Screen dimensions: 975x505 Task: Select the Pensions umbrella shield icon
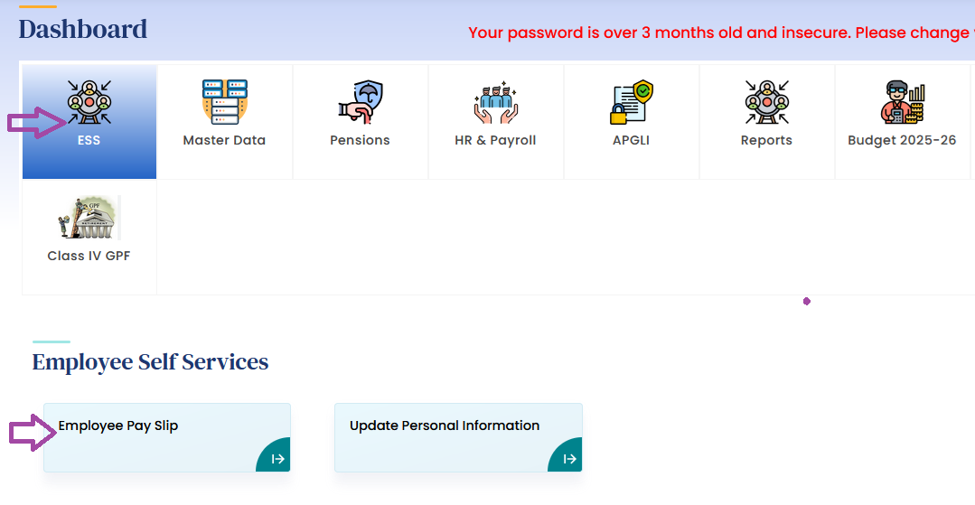tap(360, 101)
